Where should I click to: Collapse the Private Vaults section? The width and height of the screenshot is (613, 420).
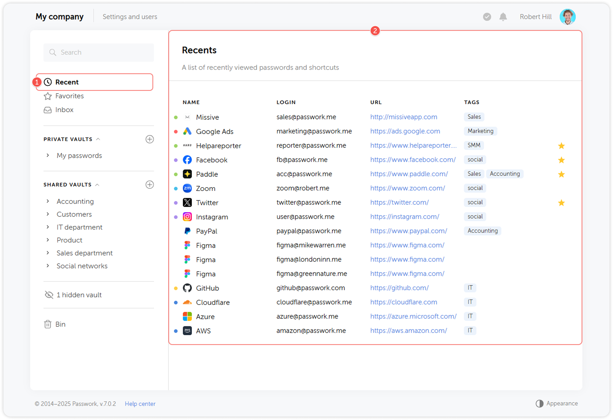click(98, 139)
